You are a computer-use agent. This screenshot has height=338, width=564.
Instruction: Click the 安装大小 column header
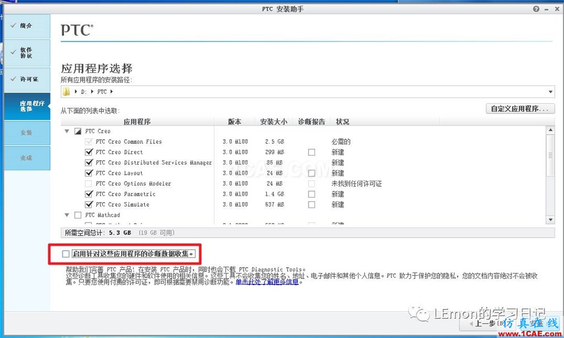coord(274,122)
